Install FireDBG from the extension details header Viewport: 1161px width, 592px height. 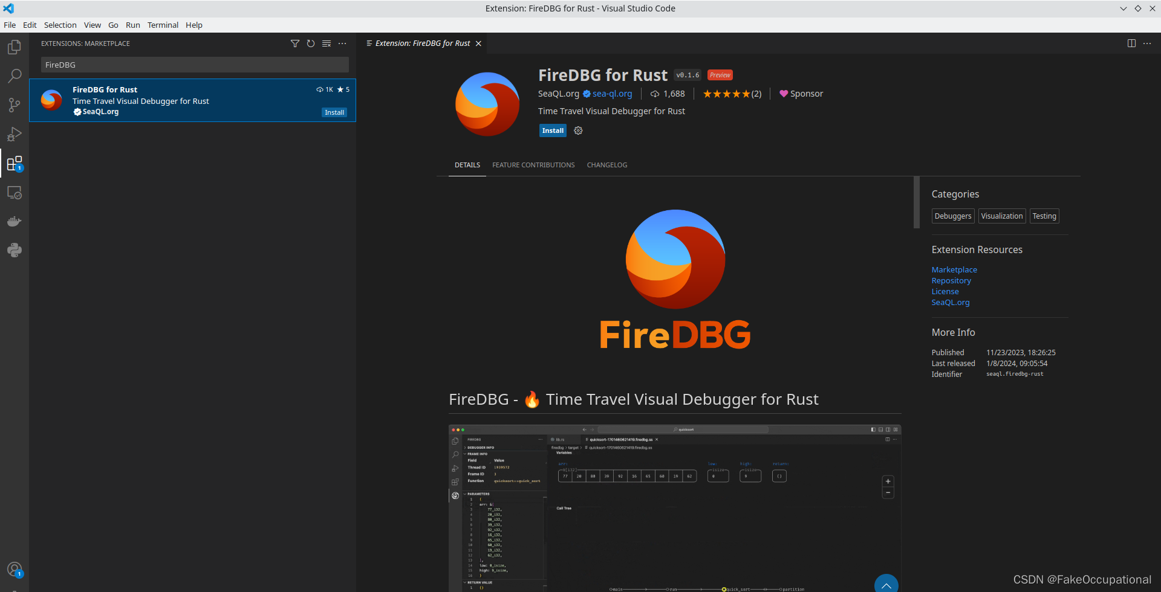[x=553, y=130]
